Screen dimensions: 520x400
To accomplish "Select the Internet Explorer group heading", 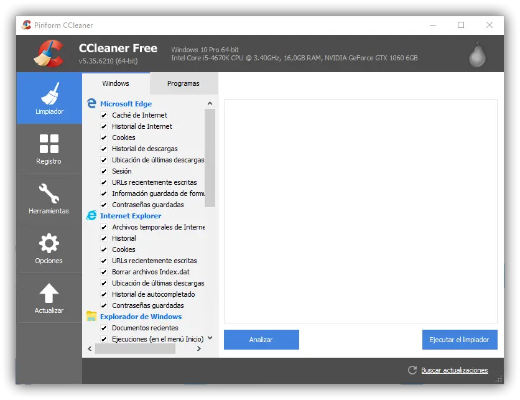I will coord(131,216).
